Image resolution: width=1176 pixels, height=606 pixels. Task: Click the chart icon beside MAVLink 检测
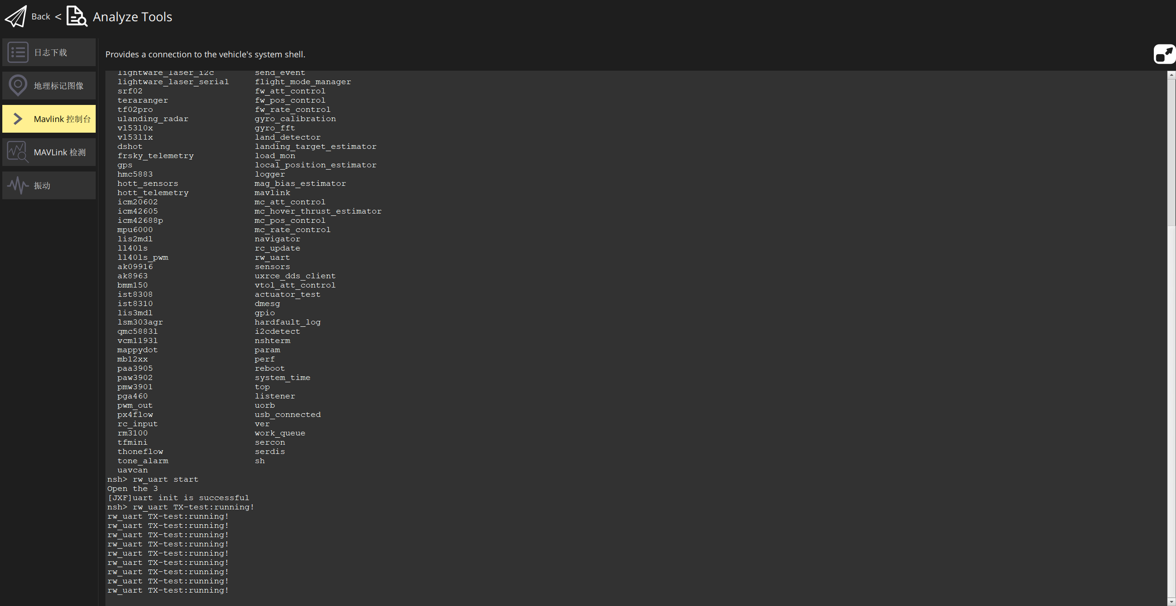point(18,152)
